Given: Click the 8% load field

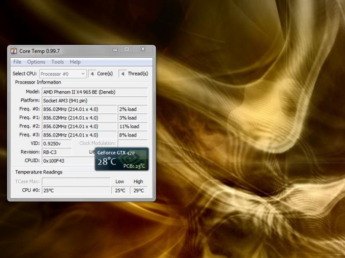Looking at the screenshot, I should (x=133, y=135).
